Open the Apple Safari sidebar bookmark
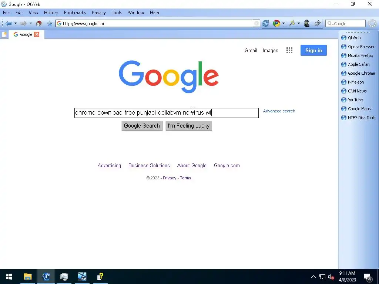 (x=355, y=64)
